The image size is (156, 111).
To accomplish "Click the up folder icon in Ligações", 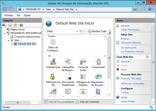I will coord(16,25).
